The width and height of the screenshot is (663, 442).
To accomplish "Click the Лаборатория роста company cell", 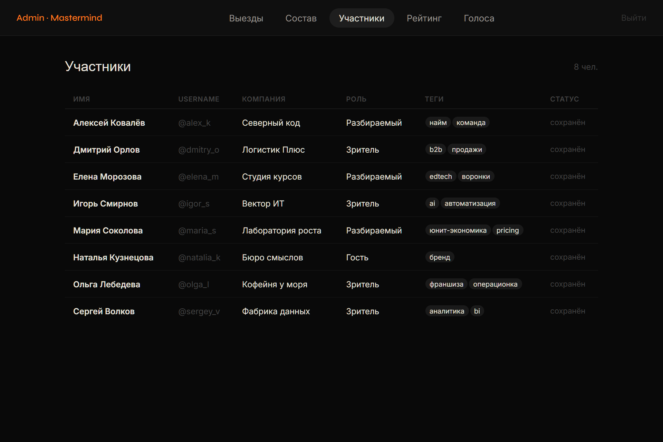I will tap(281, 230).
